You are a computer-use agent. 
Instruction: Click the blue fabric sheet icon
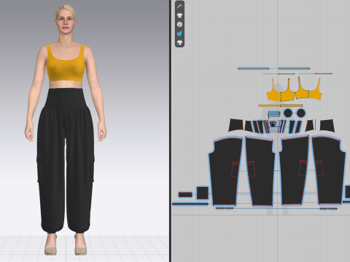pos(179,33)
